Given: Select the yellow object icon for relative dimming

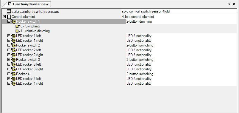Looking at the screenshot, I should [x=18, y=31].
